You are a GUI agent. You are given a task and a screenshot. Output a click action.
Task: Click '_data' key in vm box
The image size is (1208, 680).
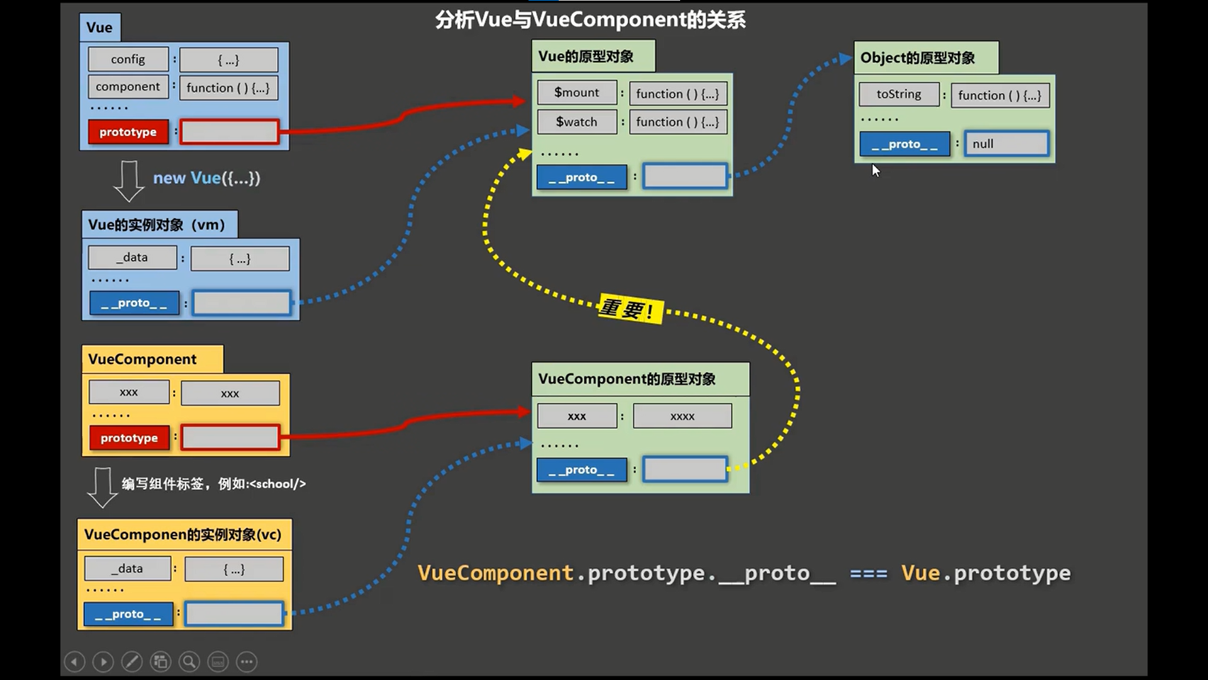[x=132, y=257]
